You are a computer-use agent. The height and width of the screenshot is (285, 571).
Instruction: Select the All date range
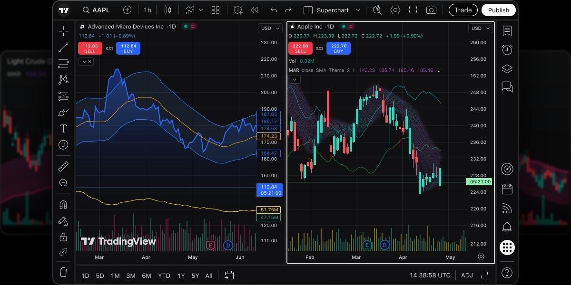point(209,275)
